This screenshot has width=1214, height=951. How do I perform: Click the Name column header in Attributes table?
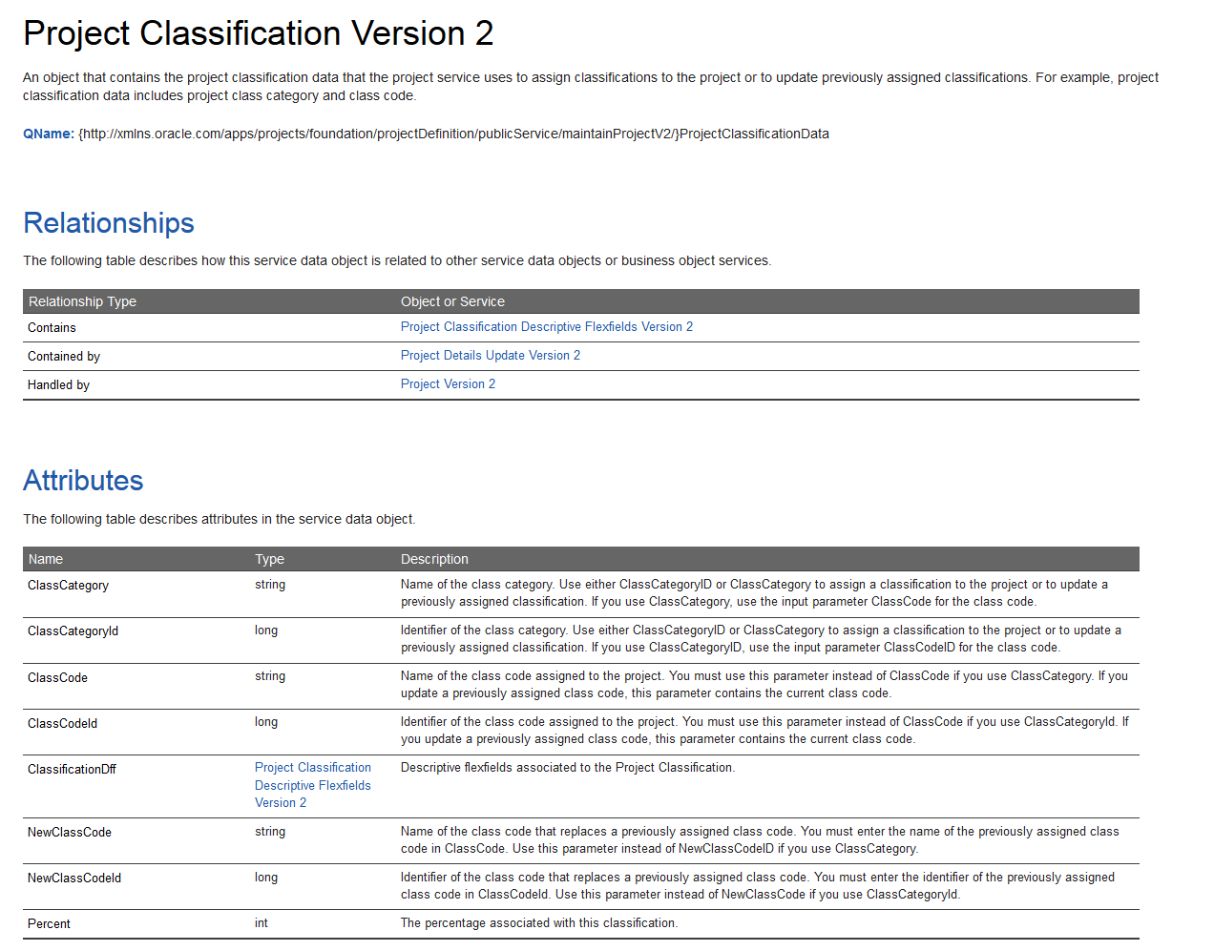(46, 559)
